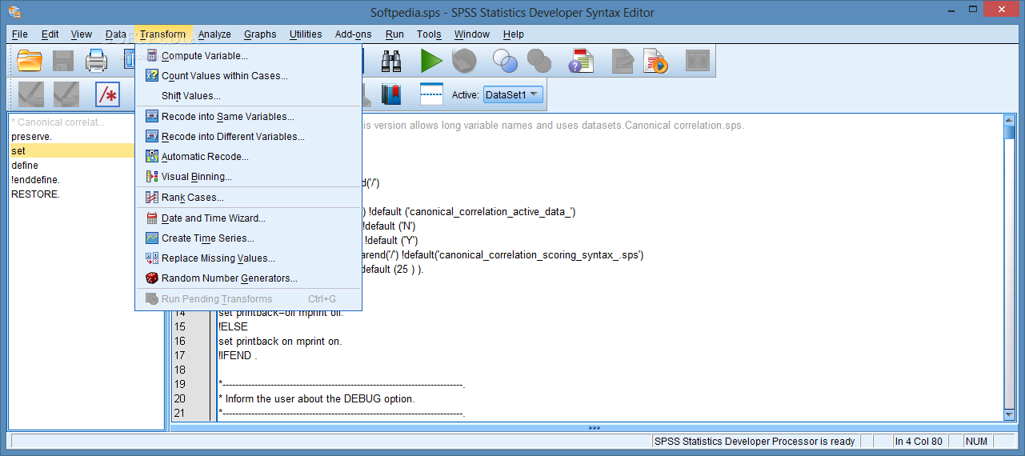The image size is (1025, 456).
Task: Open the Active DataSet1 dropdown
Action: coord(513,94)
